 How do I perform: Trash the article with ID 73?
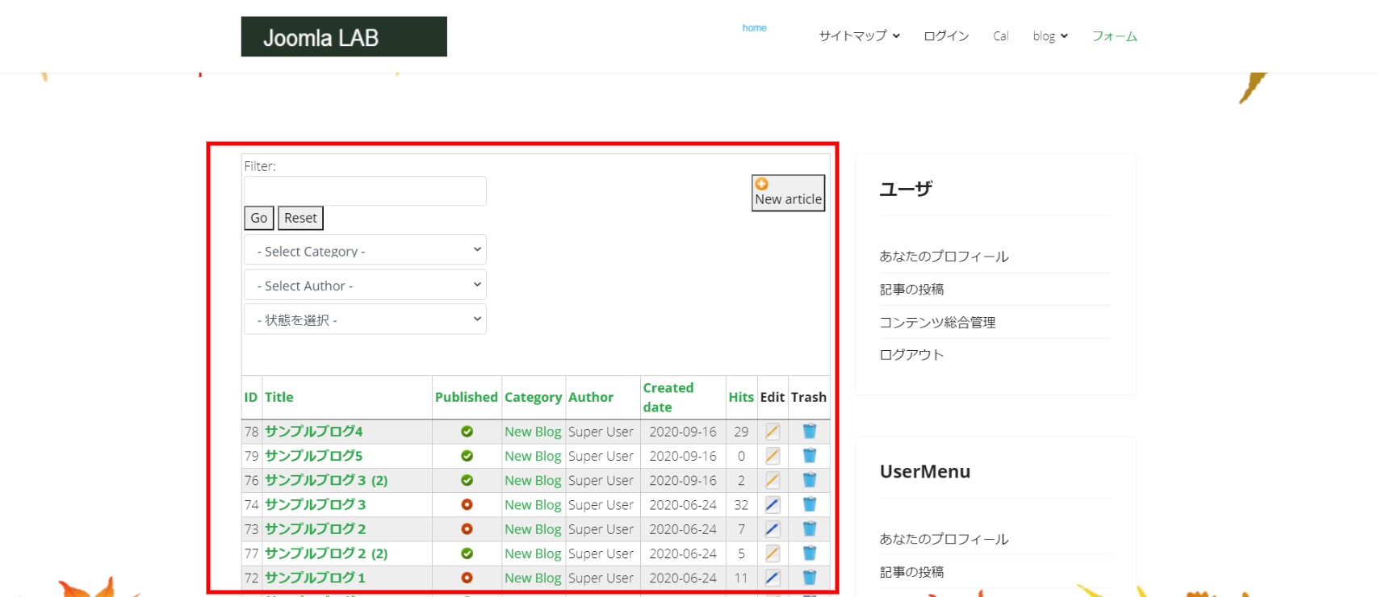click(x=809, y=529)
